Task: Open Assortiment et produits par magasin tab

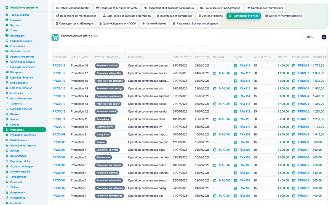Action: click(169, 8)
